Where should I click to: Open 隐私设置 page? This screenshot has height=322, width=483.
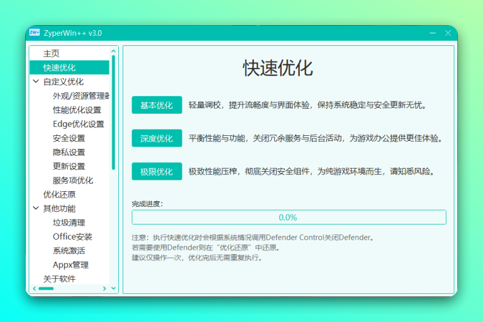(x=69, y=152)
